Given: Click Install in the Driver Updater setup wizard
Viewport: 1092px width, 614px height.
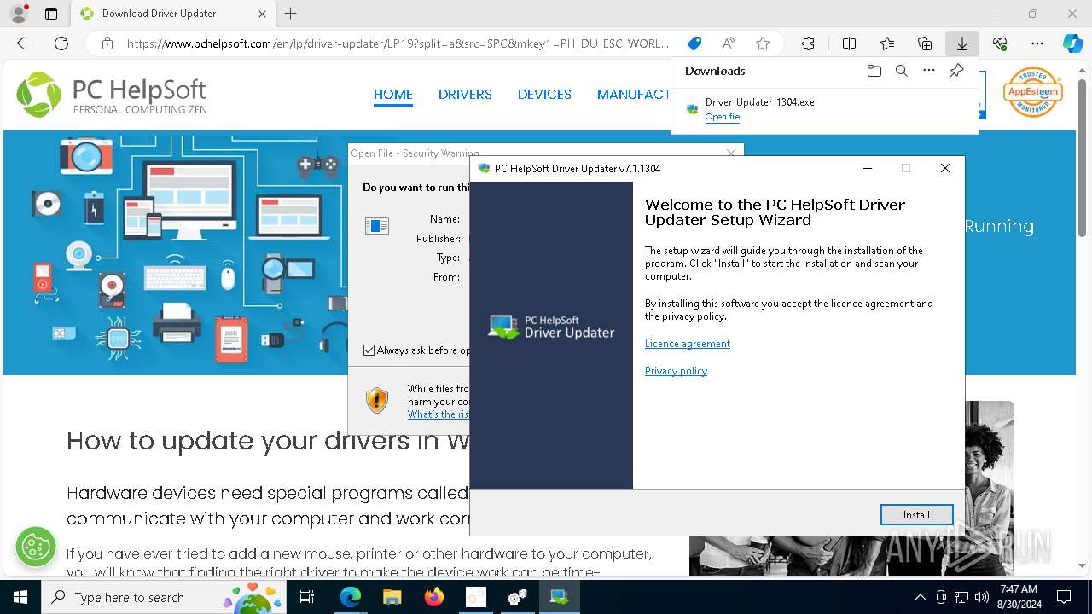Looking at the screenshot, I should 916,514.
